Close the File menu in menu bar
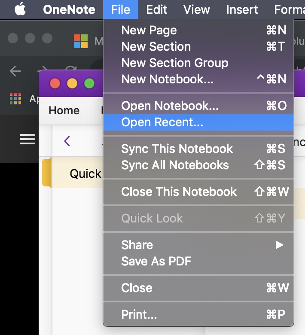The image size is (305, 335). click(x=121, y=9)
